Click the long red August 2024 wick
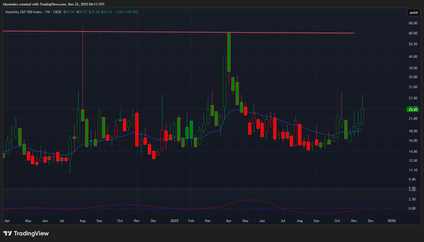Screen dimensions: 424x242 pyautogui.click(x=83, y=69)
